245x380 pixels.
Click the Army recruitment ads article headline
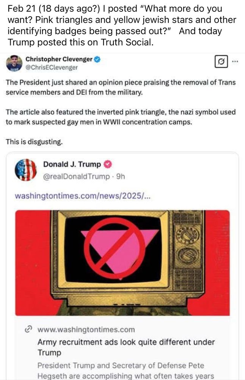(x=126, y=347)
